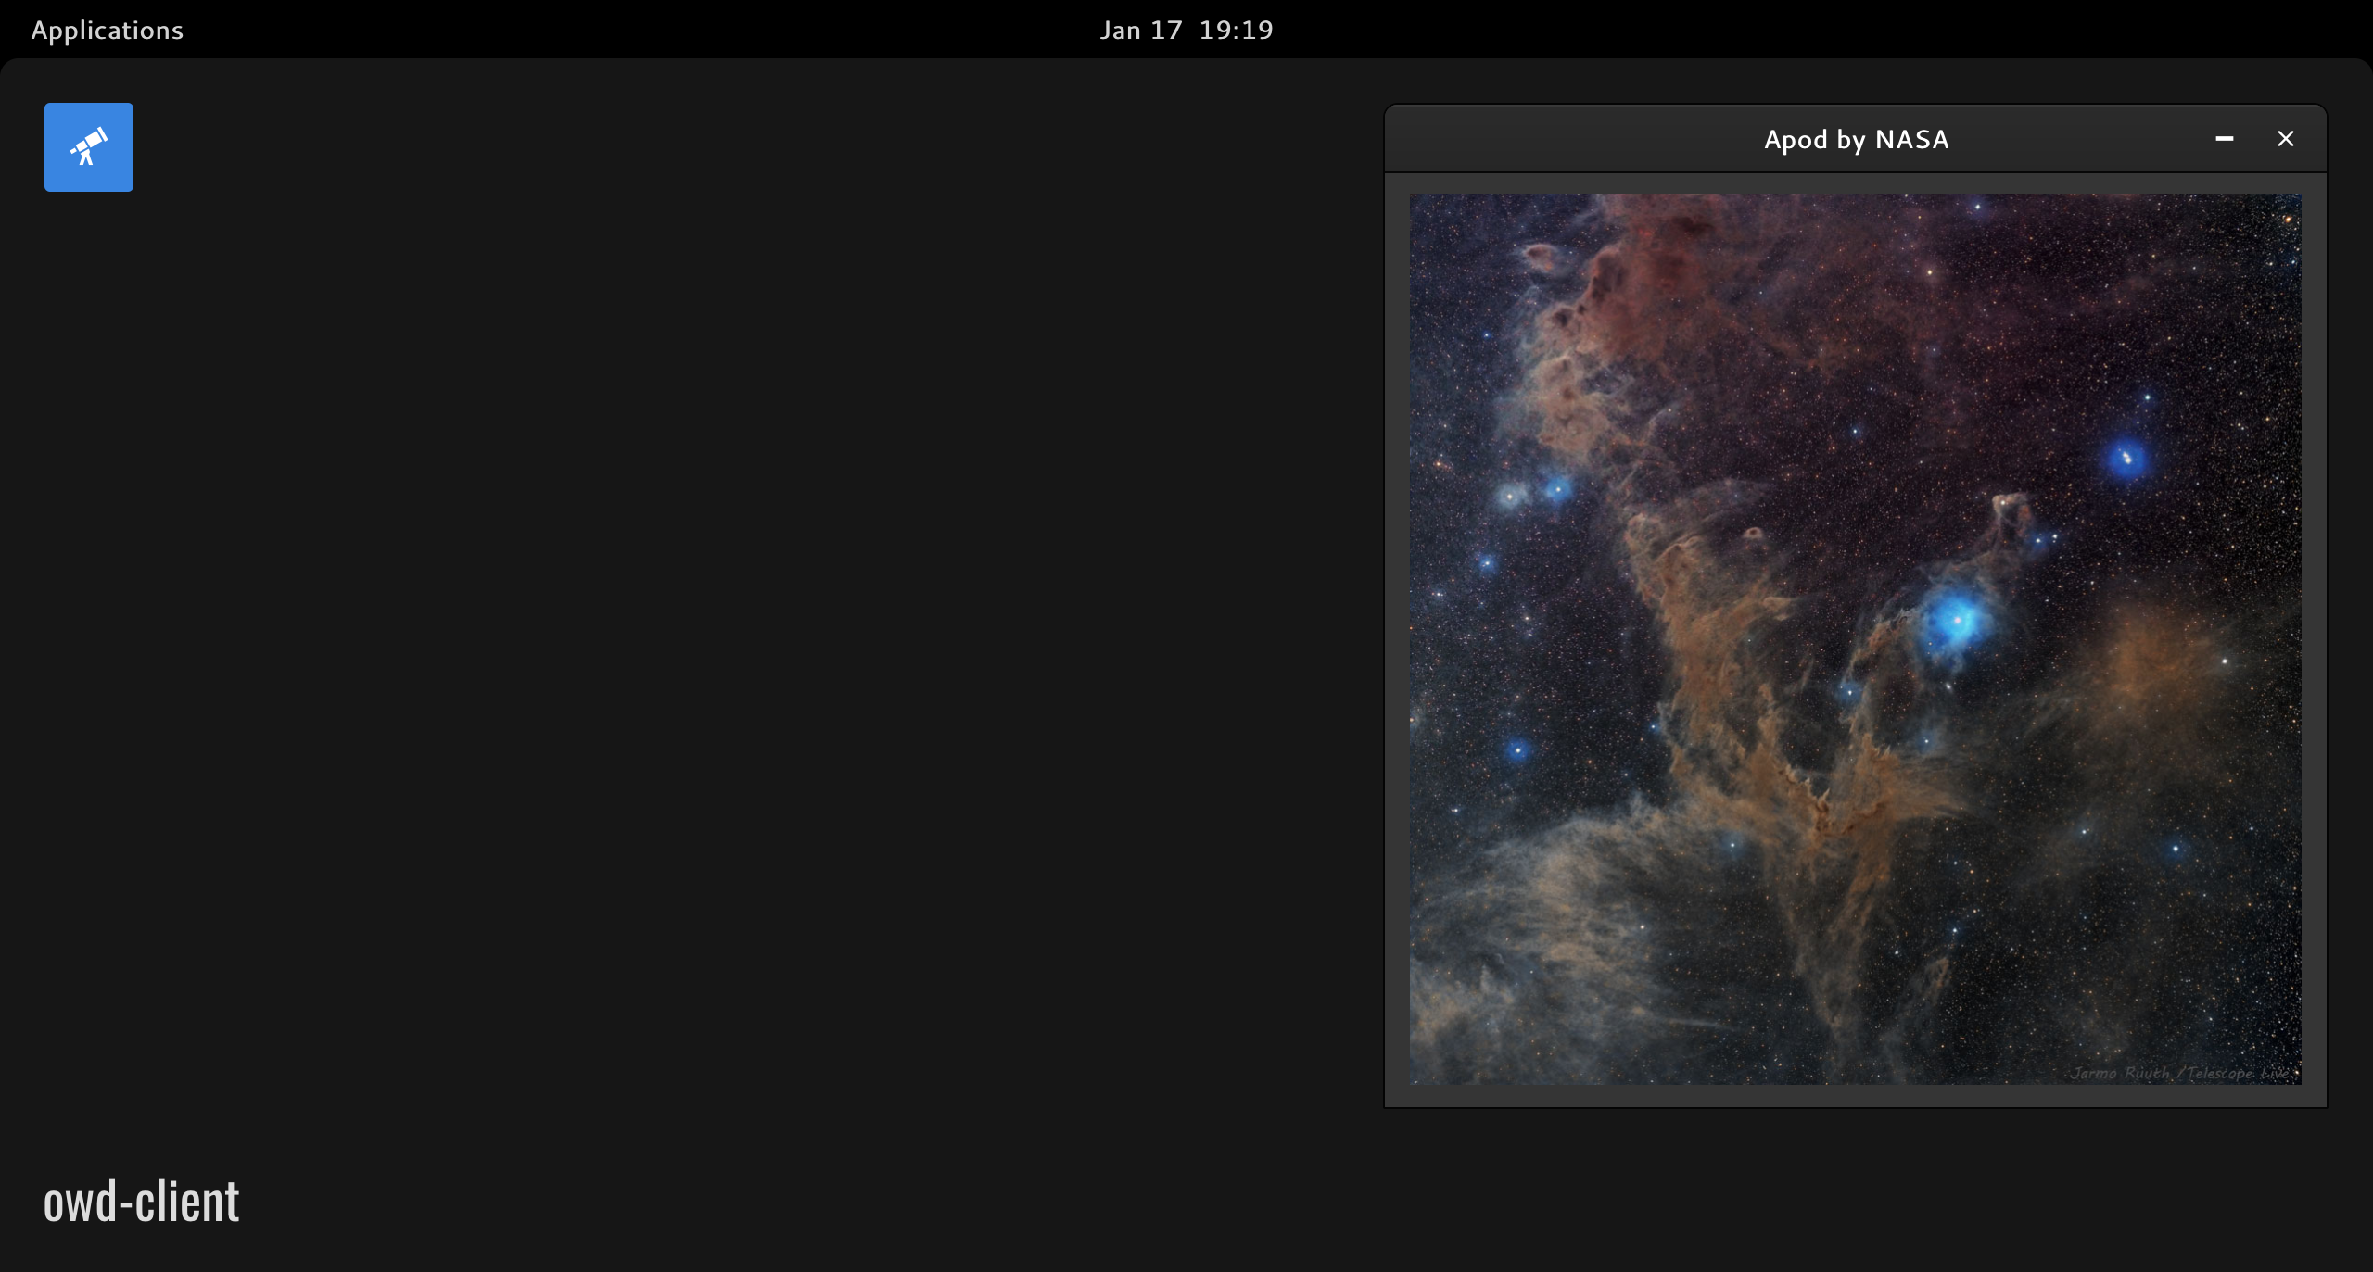Minimize the Apod by NASA window
Image resolution: width=2373 pixels, height=1272 pixels.
[x=2224, y=139]
